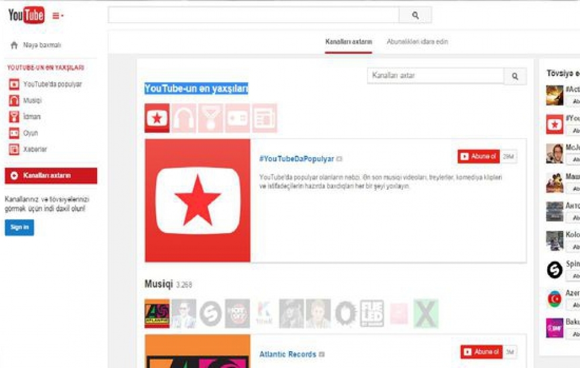Switch to Abunəlikləri idarə edin tab
The width and height of the screenshot is (580, 368).
point(417,41)
